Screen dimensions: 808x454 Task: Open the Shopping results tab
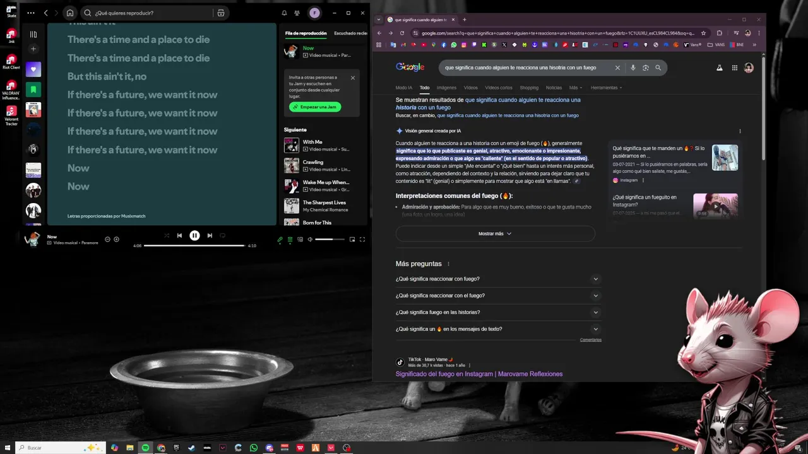[529, 88]
